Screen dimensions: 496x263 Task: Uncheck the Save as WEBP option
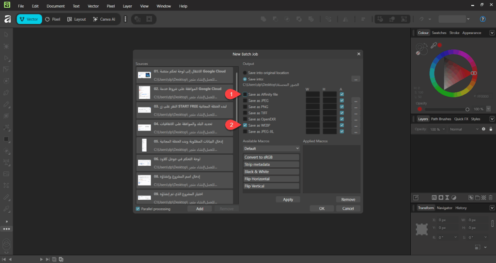pyautogui.click(x=246, y=125)
